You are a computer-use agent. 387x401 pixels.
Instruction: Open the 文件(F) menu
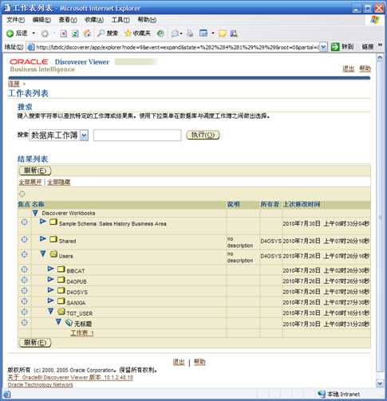15,20
